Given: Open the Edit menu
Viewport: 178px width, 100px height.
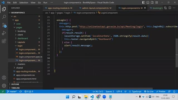Looking at the screenshot, I should [15, 2].
